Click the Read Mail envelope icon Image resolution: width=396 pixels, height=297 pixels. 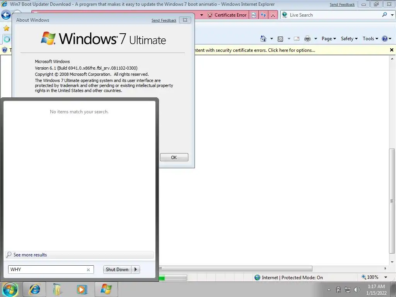[297, 39]
